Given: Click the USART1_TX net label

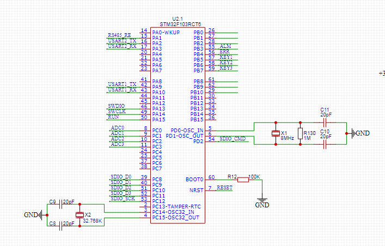Looking at the screenshot, I should [122, 84].
